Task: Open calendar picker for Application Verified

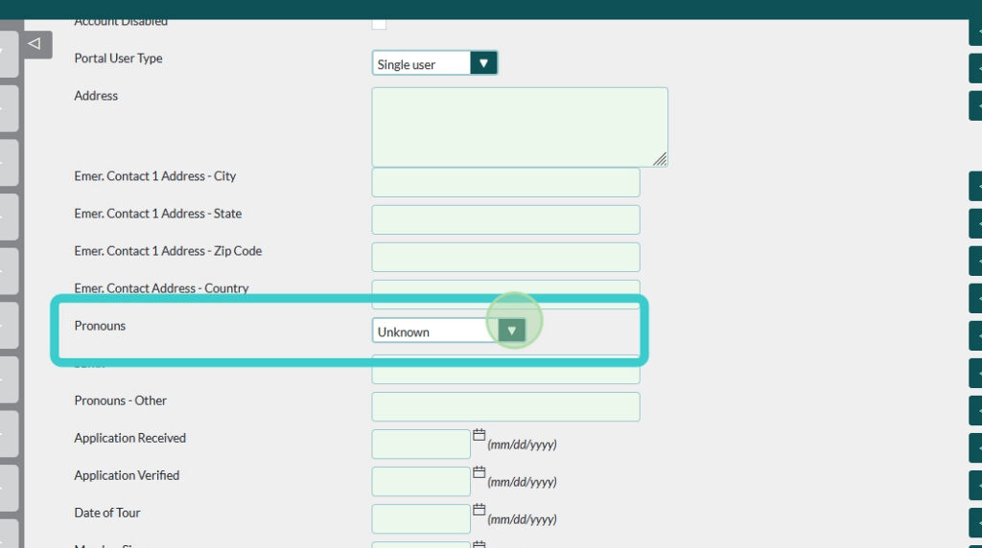Action: tap(479, 472)
